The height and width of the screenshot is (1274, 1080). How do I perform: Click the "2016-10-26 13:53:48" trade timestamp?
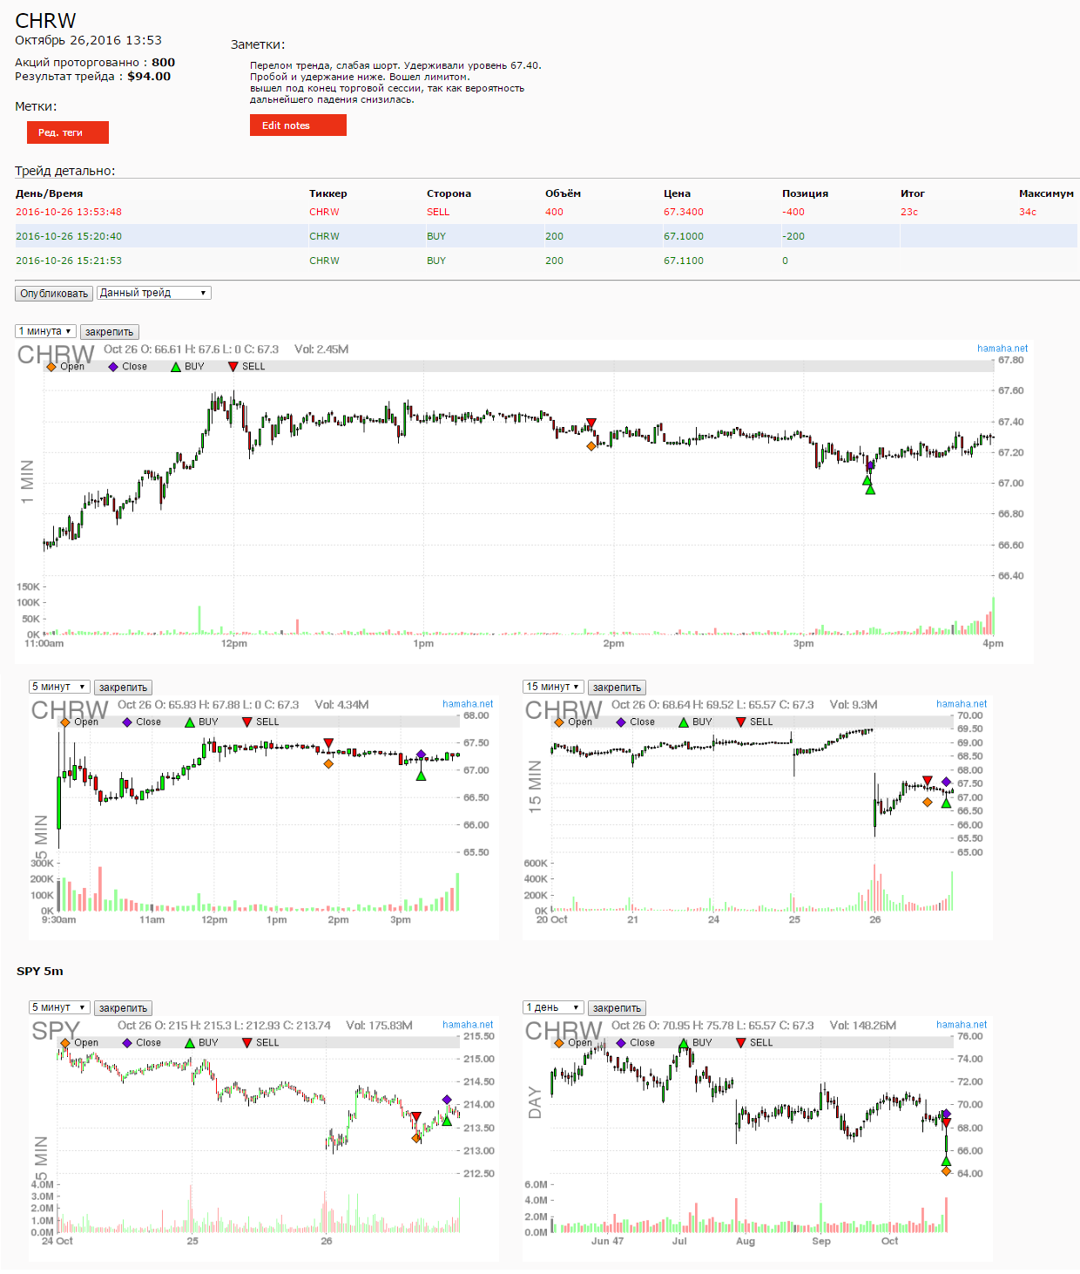(x=69, y=212)
